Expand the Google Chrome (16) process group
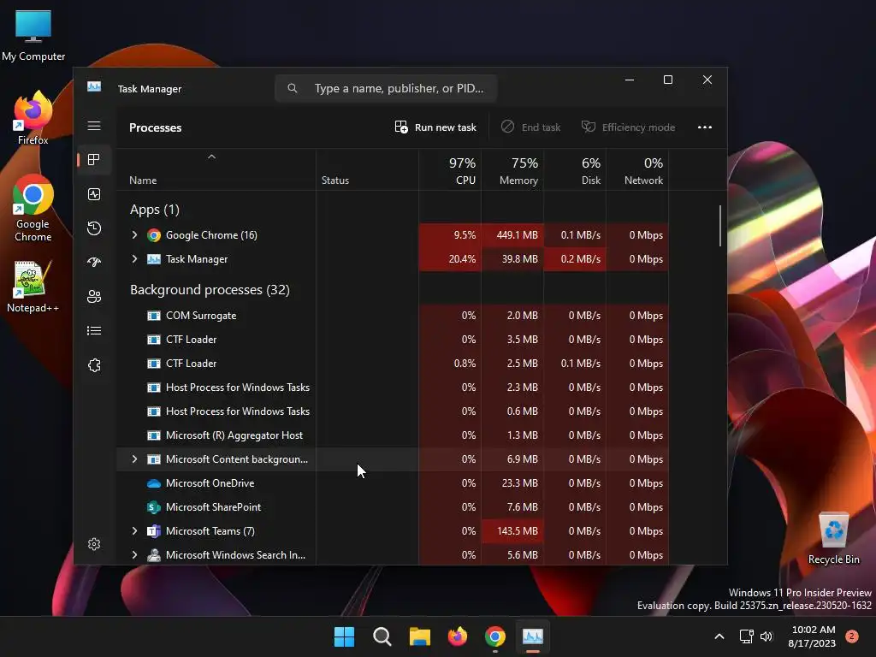Viewport: 876px width, 657px height. point(134,235)
